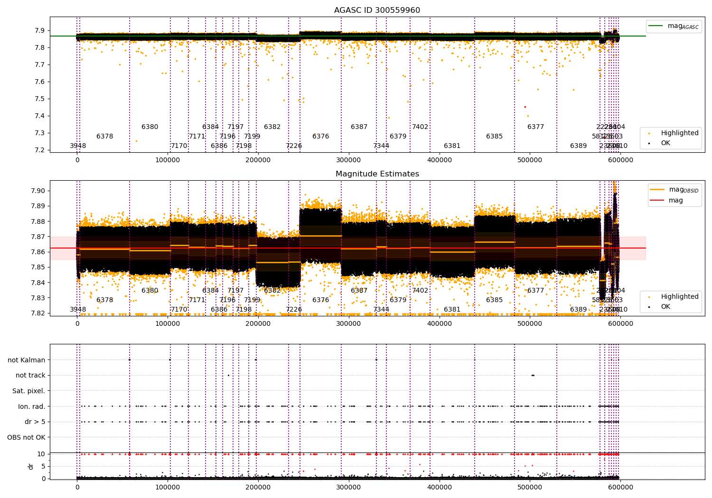Viewport: 712px width, 498px height.
Task: Click OBSID label 3948 in the top plot
Action: coord(78,146)
